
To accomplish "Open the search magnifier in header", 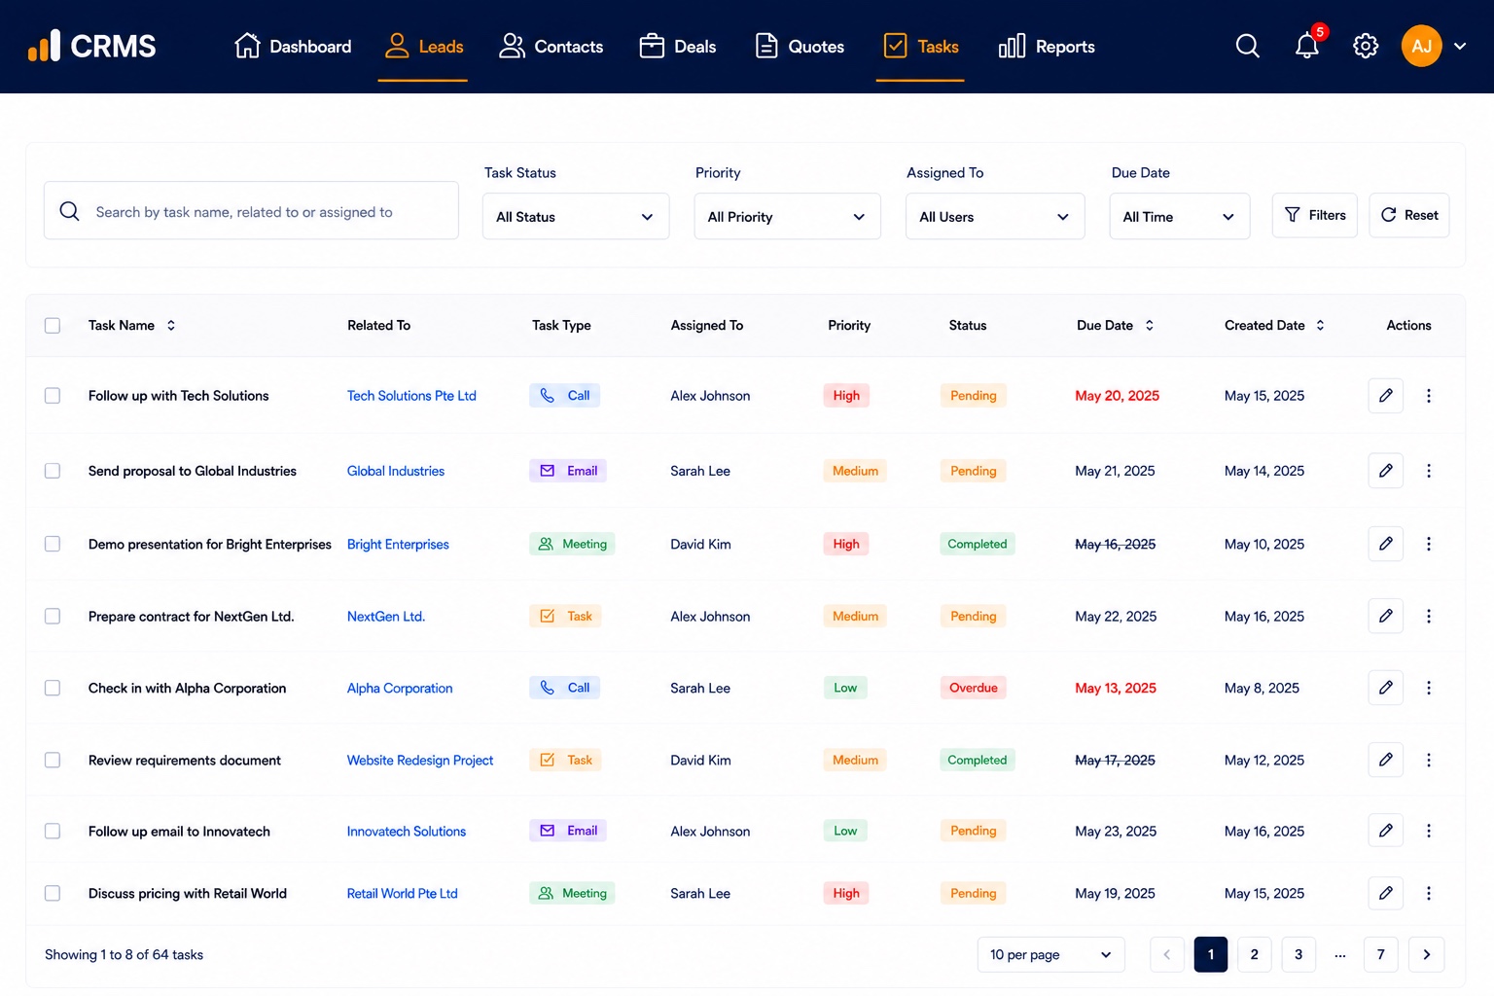I will tap(1247, 46).
